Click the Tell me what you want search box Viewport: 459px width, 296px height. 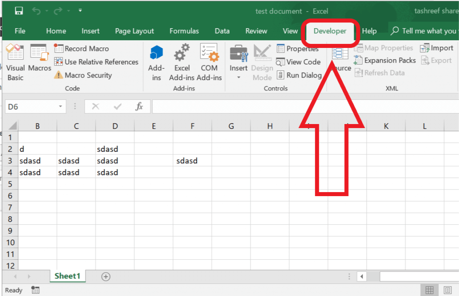424,31
